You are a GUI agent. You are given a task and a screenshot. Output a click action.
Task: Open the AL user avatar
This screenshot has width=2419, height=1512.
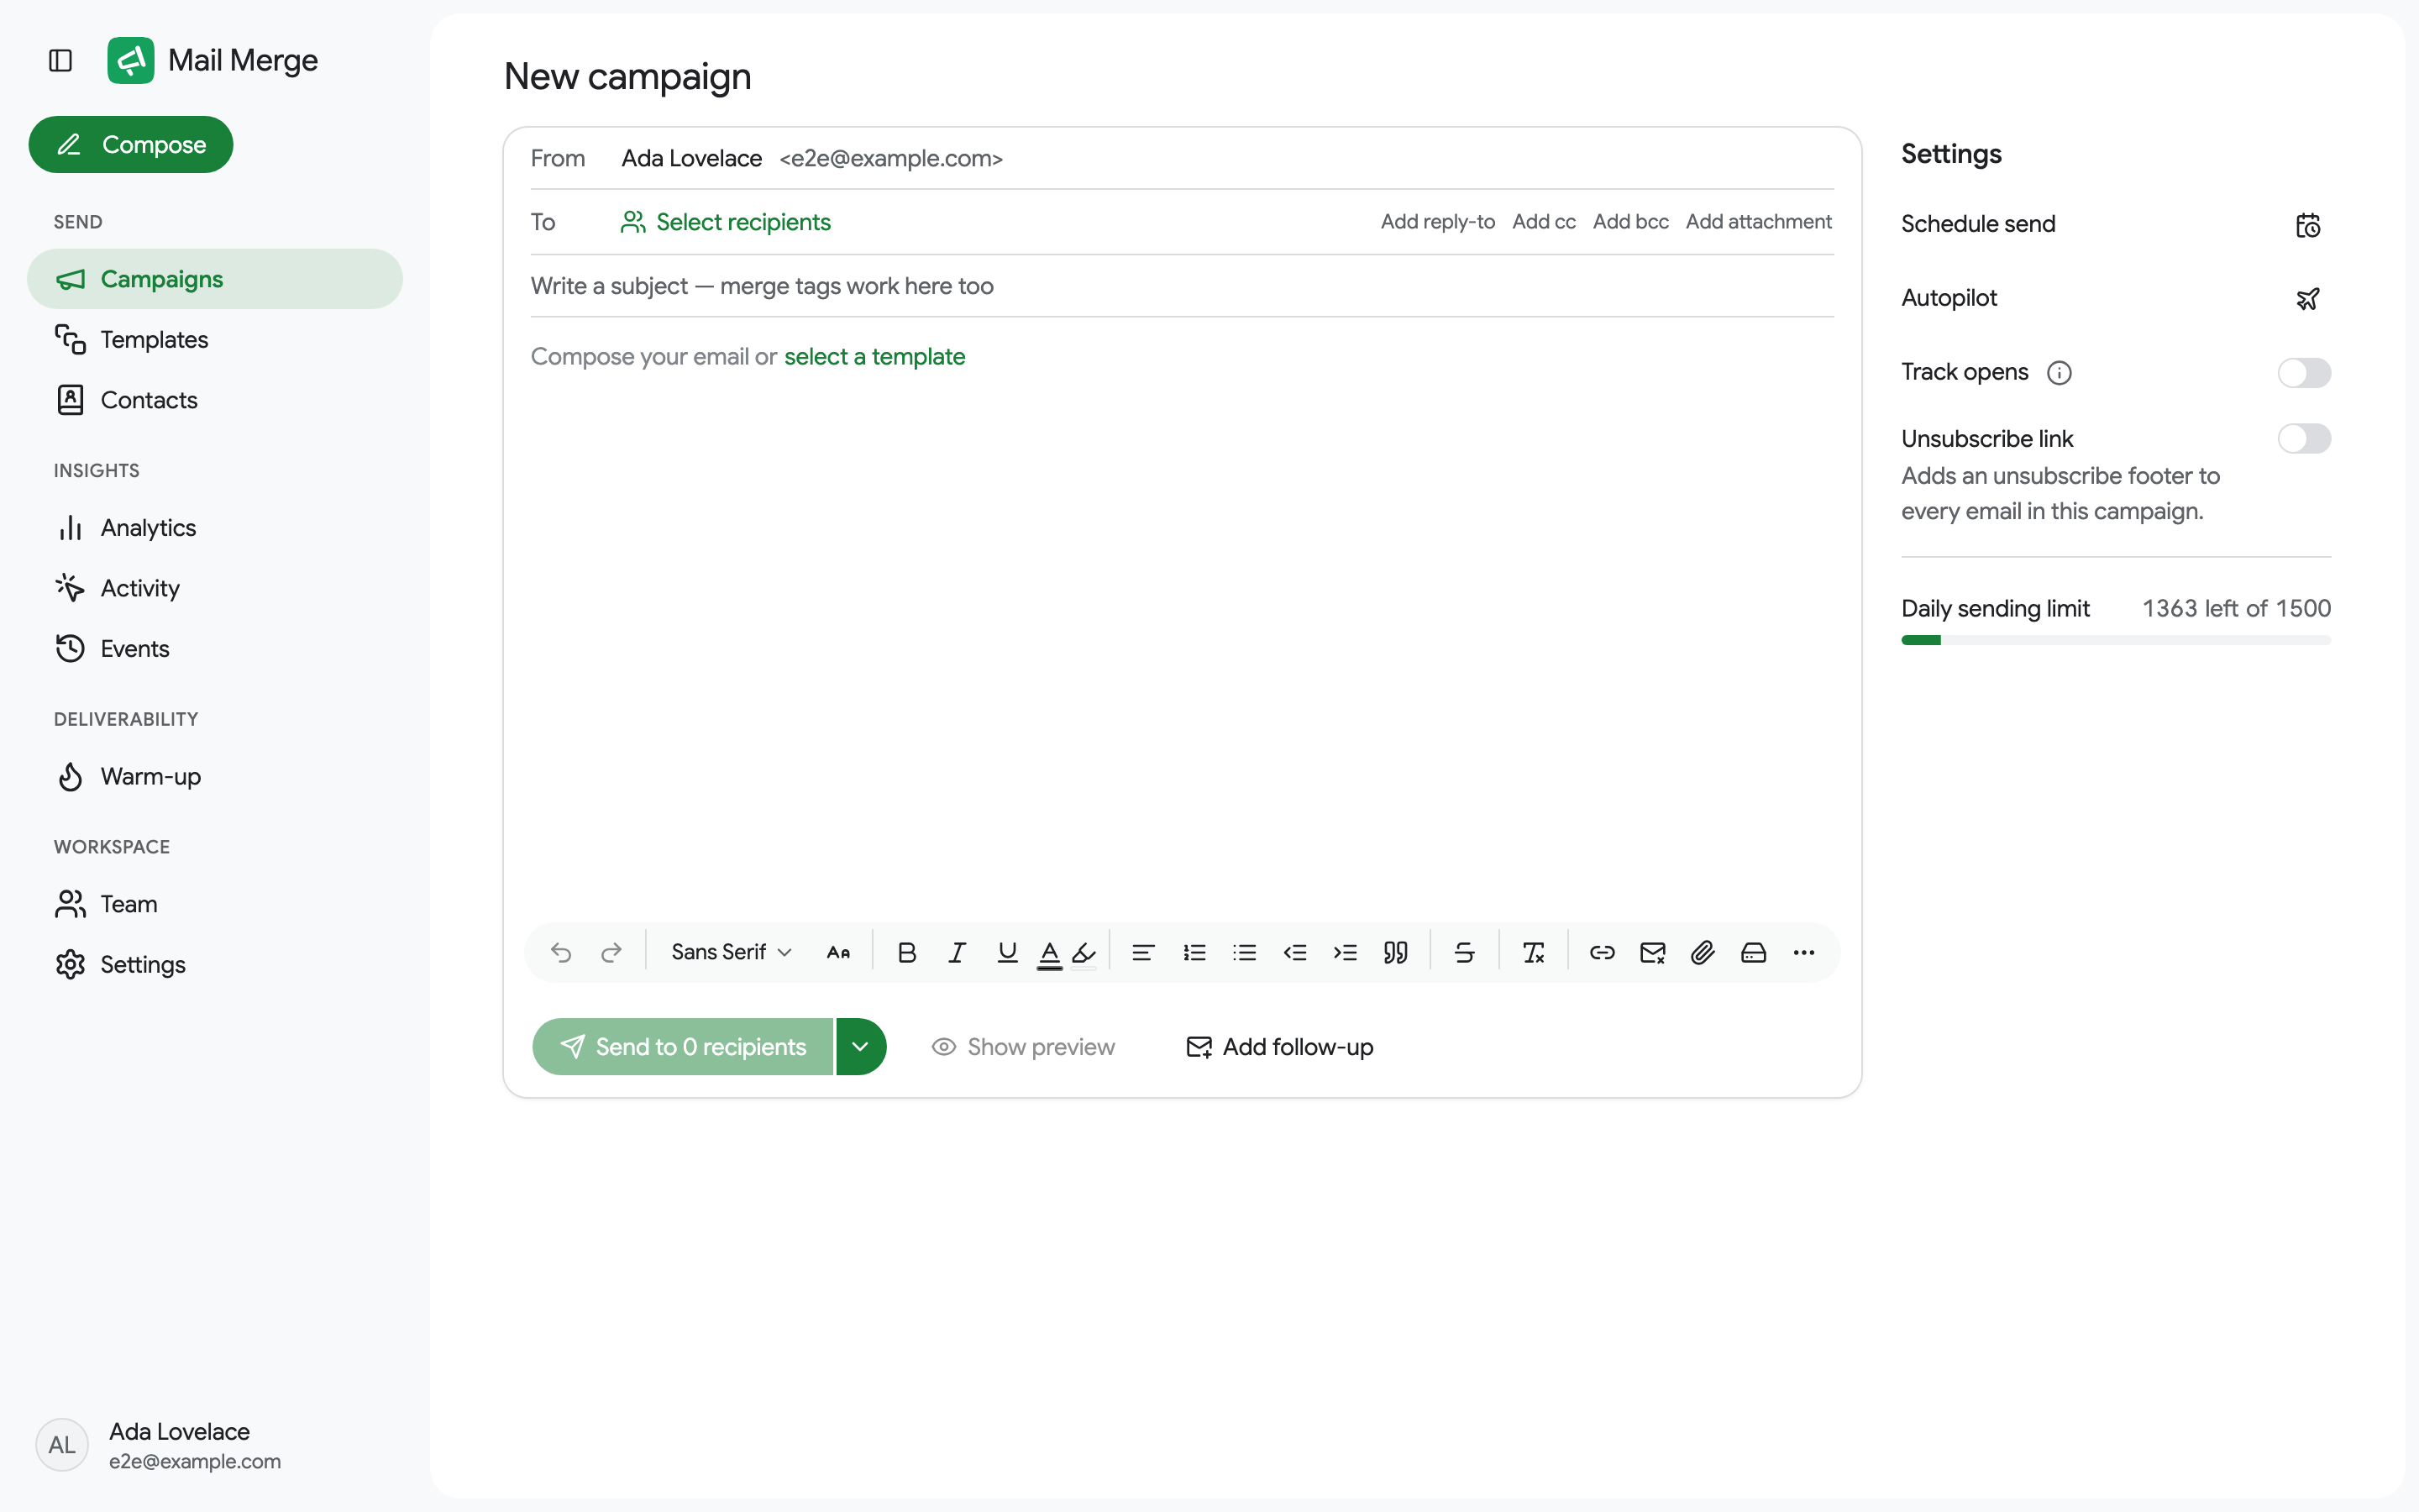(62, 1445)
